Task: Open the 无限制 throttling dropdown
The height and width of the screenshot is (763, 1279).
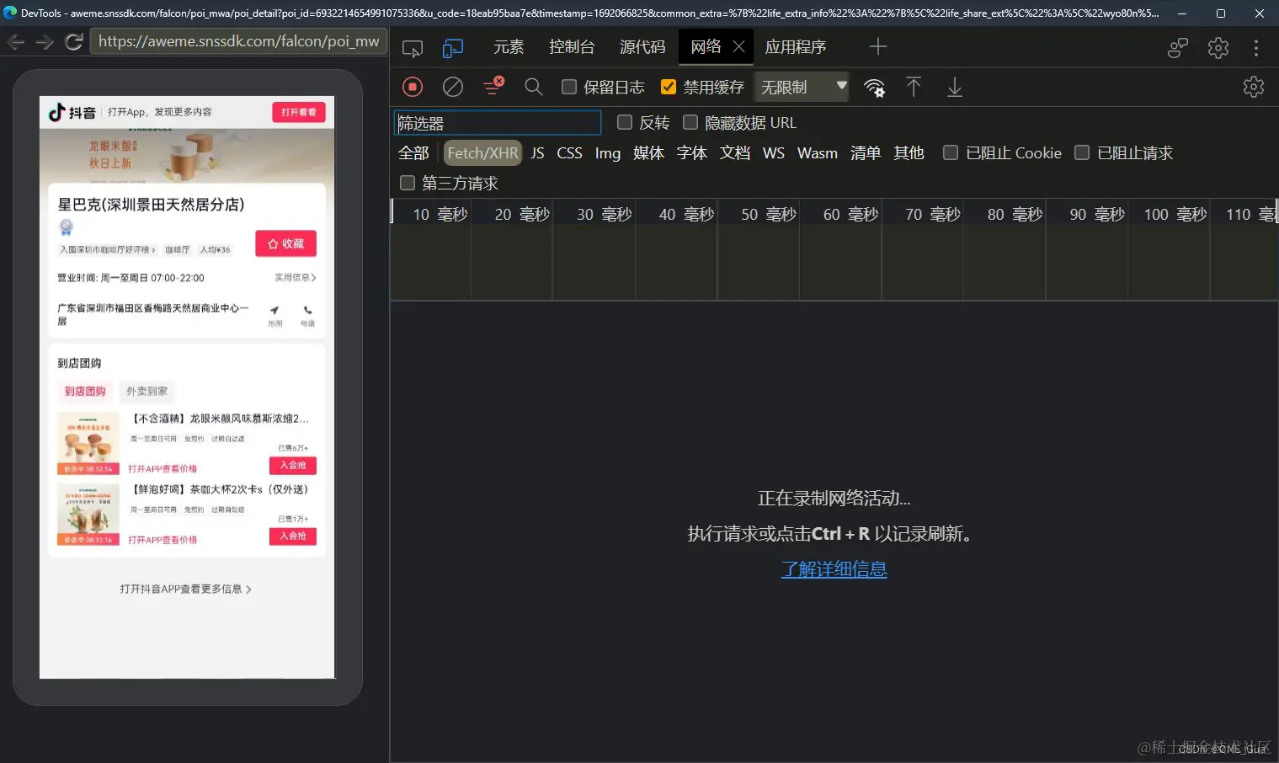Action: [x=801, y=87]
